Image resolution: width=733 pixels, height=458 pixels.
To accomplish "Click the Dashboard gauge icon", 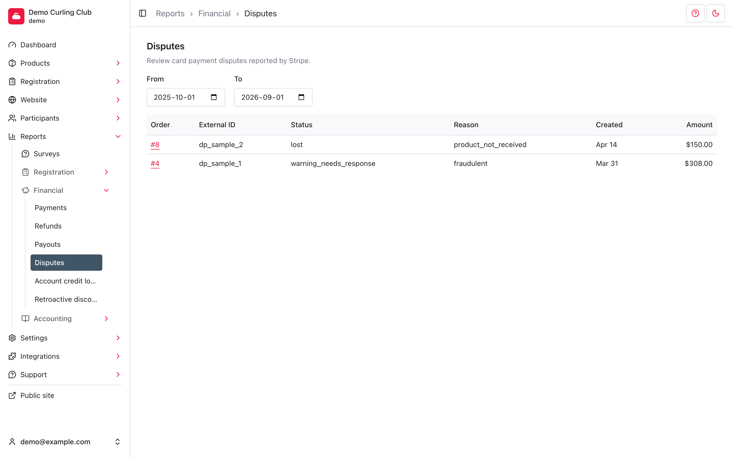I will (x=12, y=45).
